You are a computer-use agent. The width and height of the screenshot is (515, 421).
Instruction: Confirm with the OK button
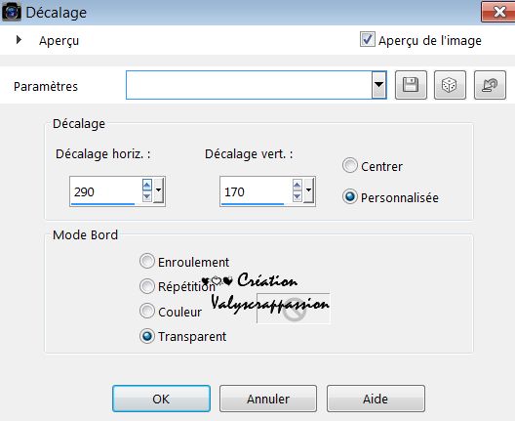coord(161,399)
